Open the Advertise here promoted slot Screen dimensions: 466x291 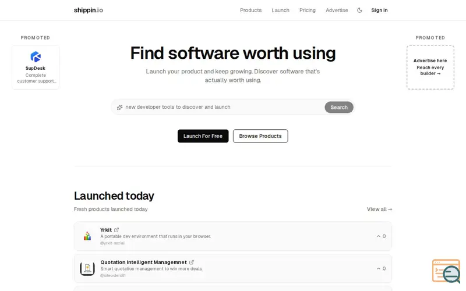(430, 67)
